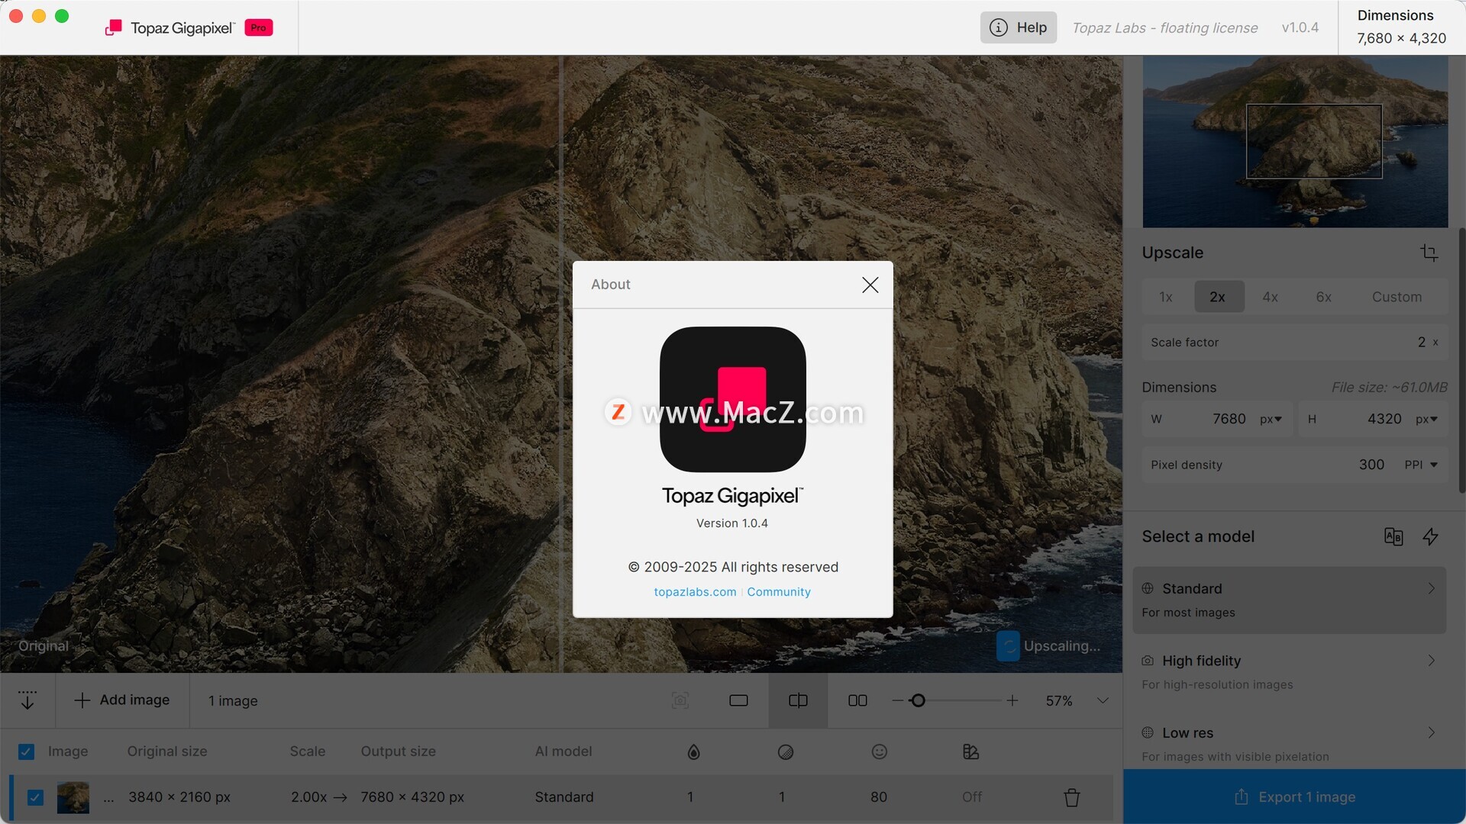
Task: Delete the image with trash icon
Action: coord(1071,797)
